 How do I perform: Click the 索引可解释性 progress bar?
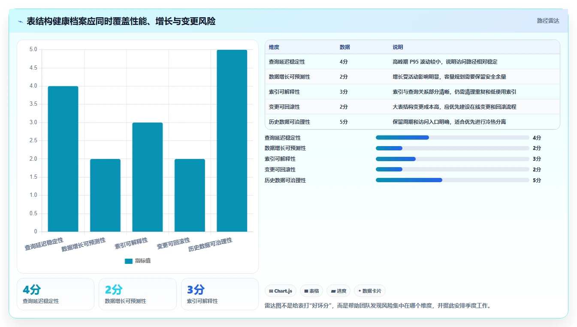[453, 159]
